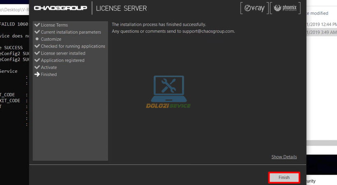Click the bullet beside Customize step
The width and height of the screenshot is (337, 185).
tap(37, 39)
